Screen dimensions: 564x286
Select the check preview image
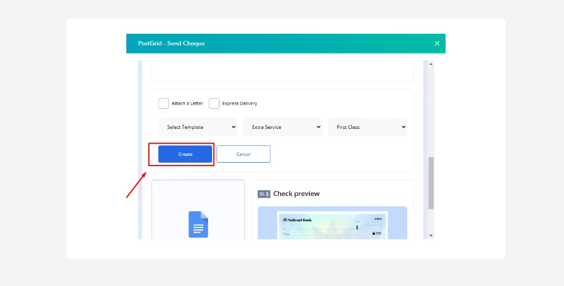(332, 225)
